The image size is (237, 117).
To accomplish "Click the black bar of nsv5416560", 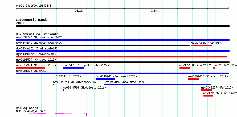I will [103, 45].
